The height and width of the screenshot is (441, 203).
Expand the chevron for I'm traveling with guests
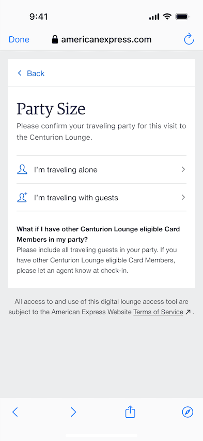(x=183, y=197)
